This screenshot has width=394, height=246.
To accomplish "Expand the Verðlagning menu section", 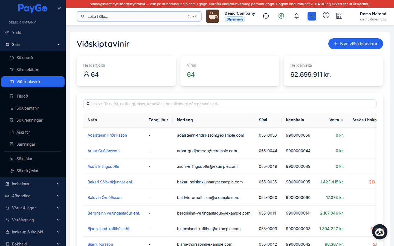I will [58, 220].
